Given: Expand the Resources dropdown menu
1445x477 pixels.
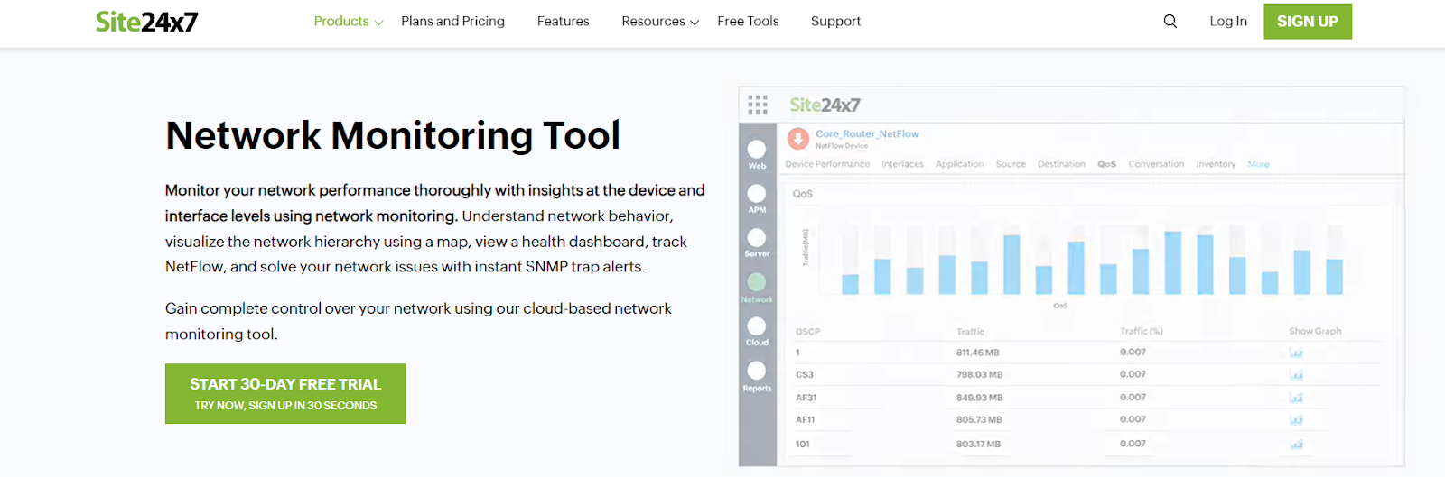Looking at the screenshot, I should pos(660,21).
